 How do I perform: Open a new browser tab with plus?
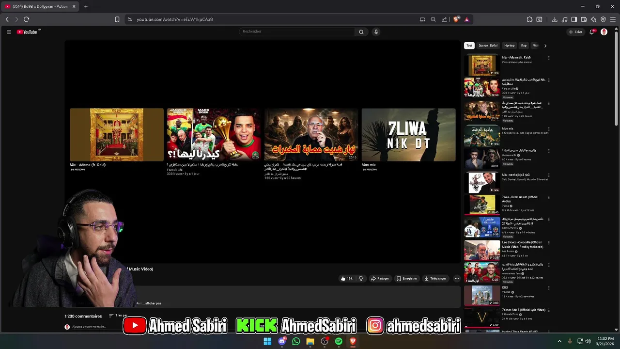coord(86,6)
